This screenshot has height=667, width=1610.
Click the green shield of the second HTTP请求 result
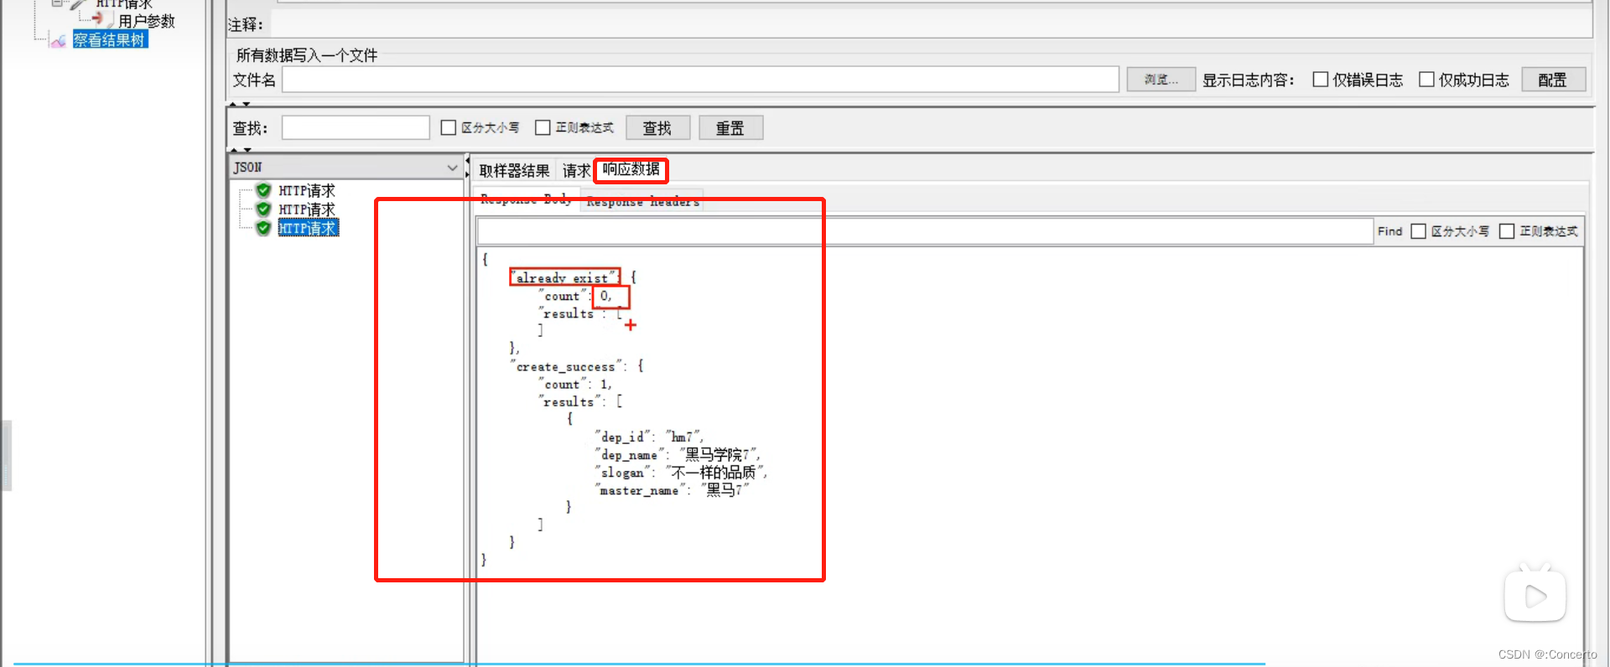(263, 209)
